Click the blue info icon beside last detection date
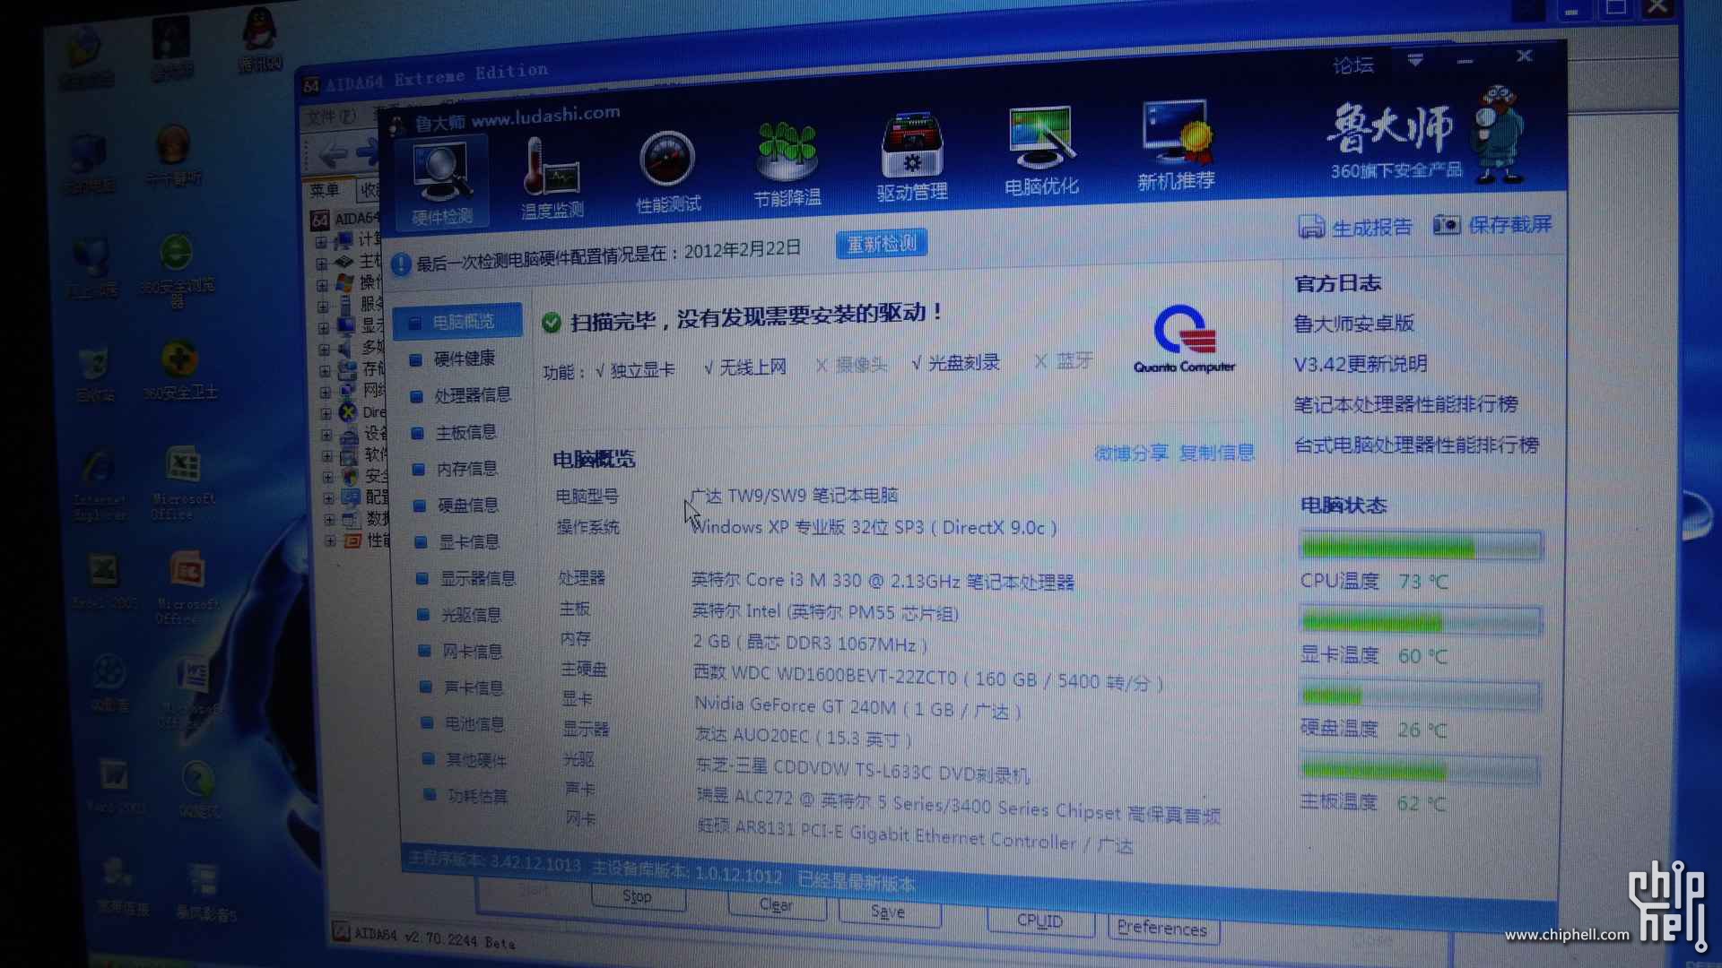 [x=401, y=264]
